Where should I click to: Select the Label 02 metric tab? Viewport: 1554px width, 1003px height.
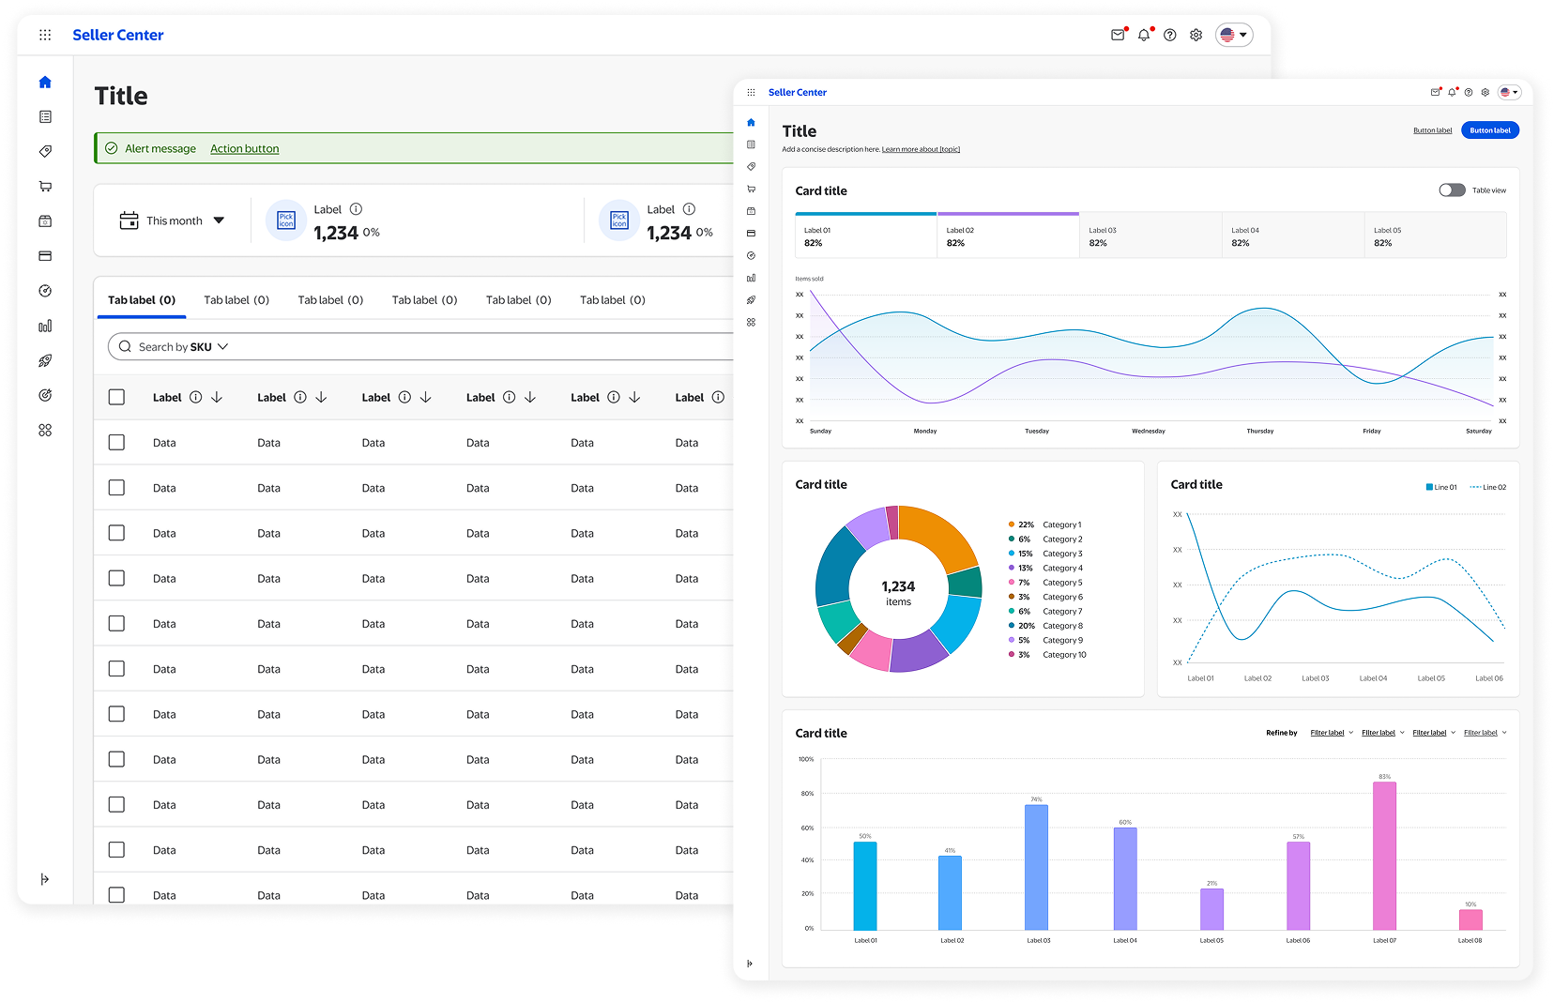[x=1008, y=236]
